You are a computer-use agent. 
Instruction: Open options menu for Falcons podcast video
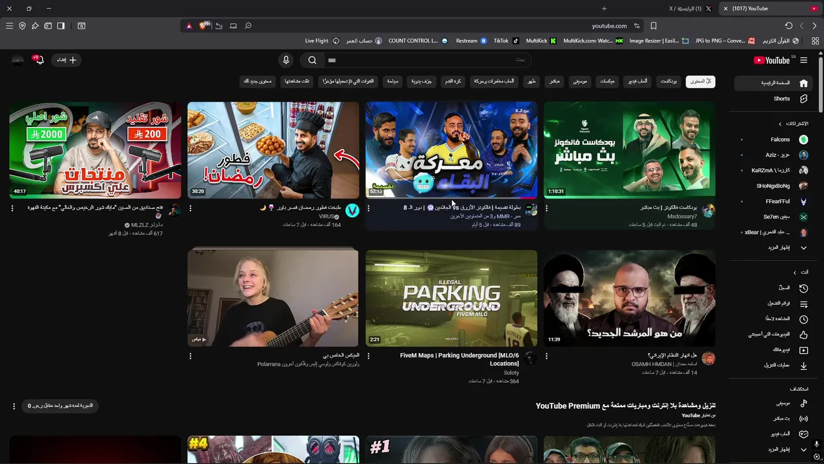pos(547,208)
